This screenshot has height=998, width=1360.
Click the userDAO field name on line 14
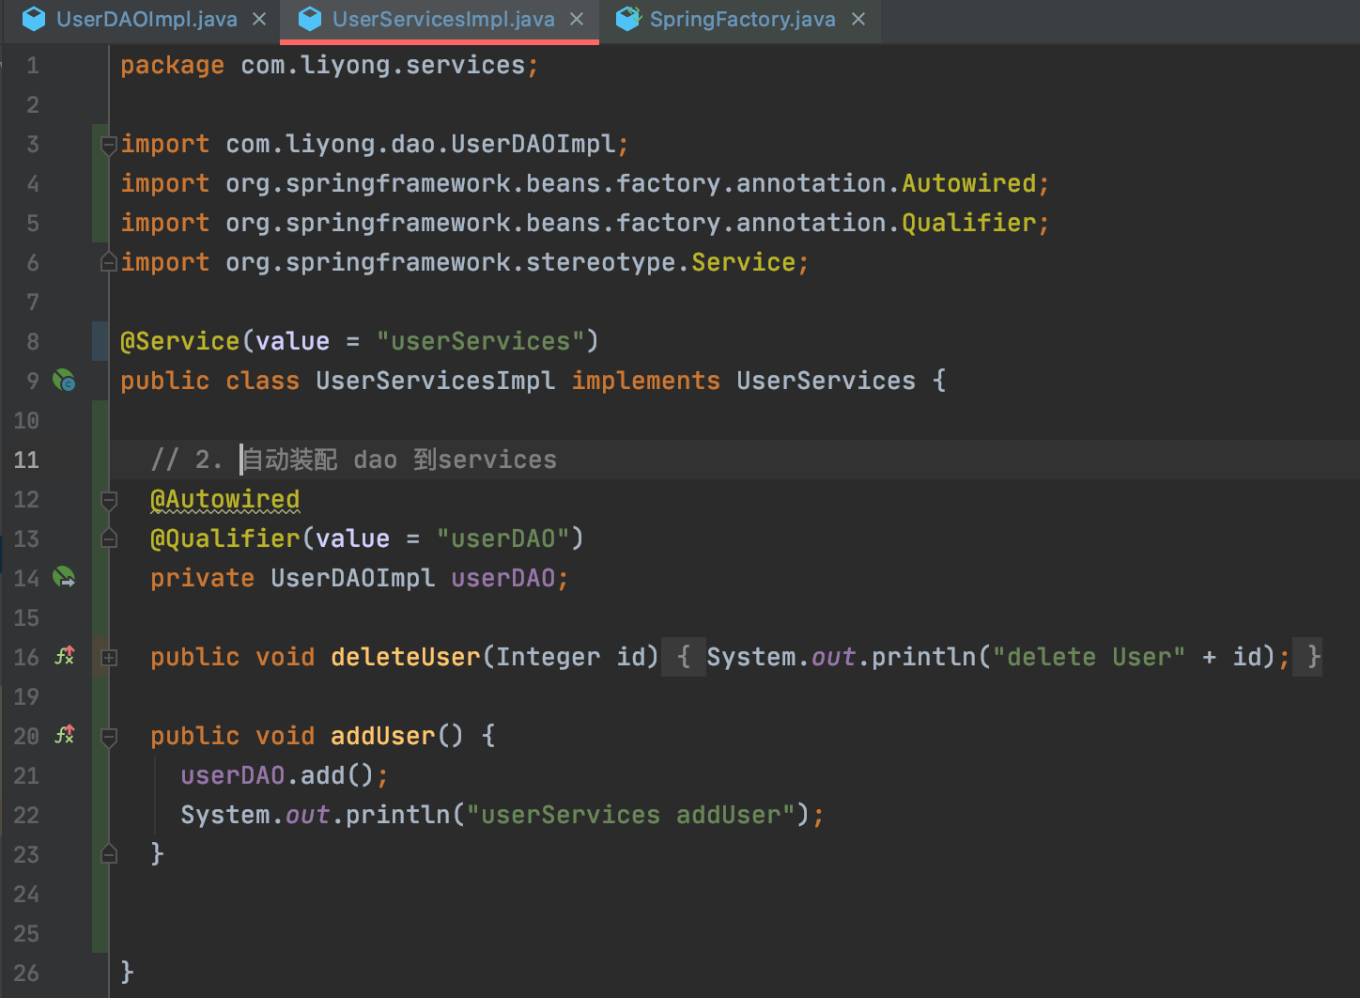tap(503, 578)
